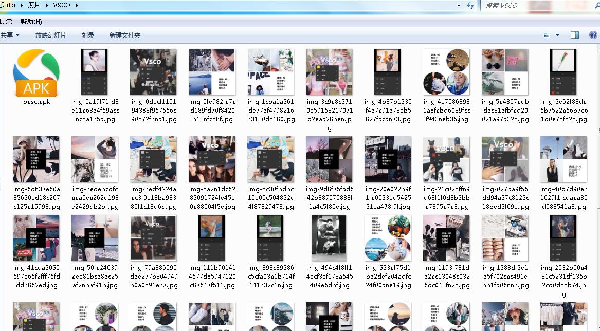Viewport: 600px width, 331px height.
Task: Expand the arrow after VSCO in breadcrumb
Action: 77,5
